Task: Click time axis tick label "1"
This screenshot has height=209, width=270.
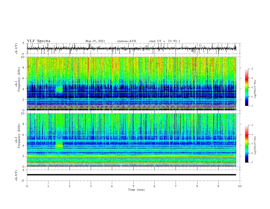Action: coord(48,186)
